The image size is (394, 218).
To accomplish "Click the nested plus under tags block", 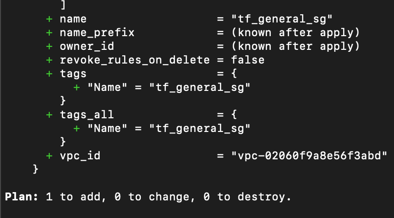I will [x=77, y=87].
